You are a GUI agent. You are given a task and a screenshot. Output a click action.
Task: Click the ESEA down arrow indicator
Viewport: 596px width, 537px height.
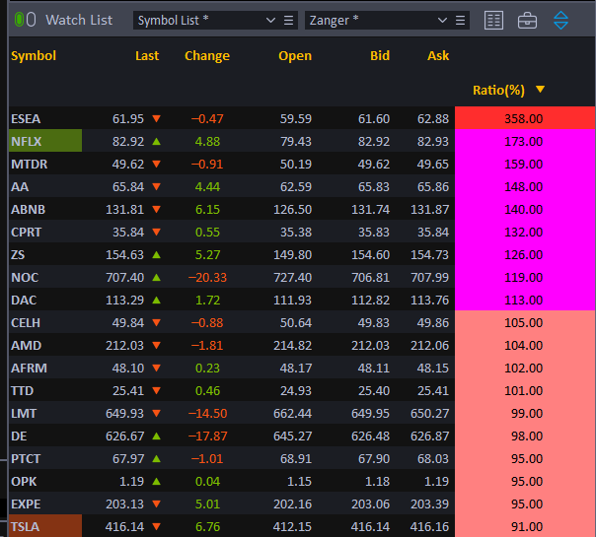(x=156, y=119)
